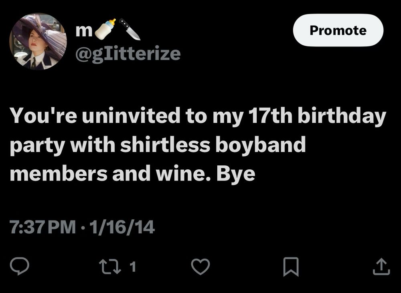The height and width of the screenshot is (293, 401).
Task: Click the 1/16/14 date
Action: (122, 227)
